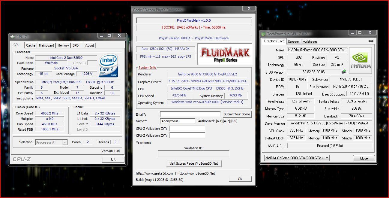This screenshot has width=389, height=198.
Task: Open the Processor #1 selection dropdown
Action: click(51, 142)
